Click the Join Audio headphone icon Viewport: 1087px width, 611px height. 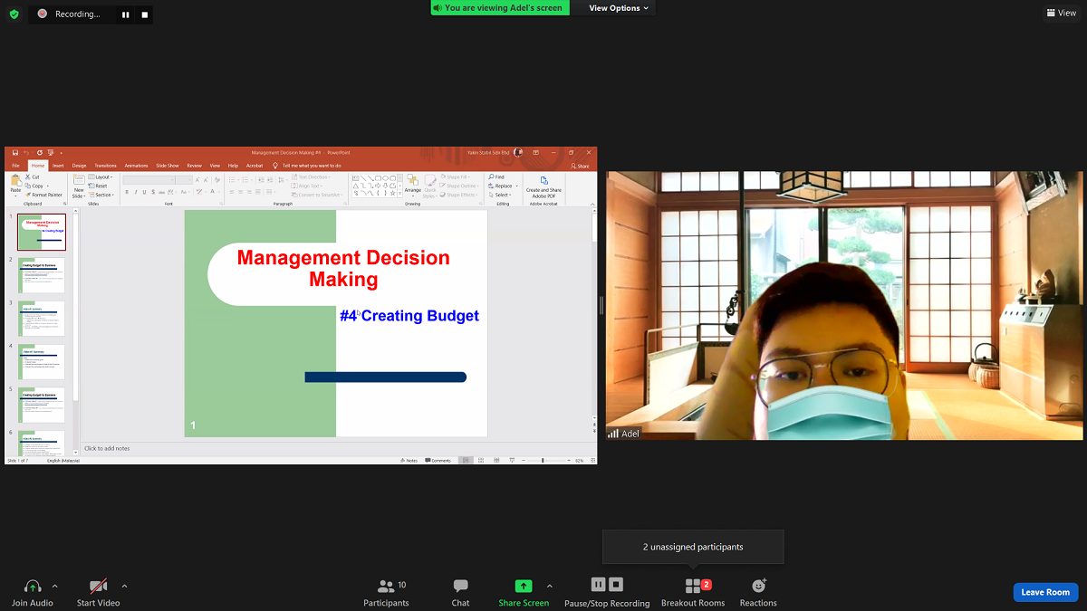click(33, 587)
